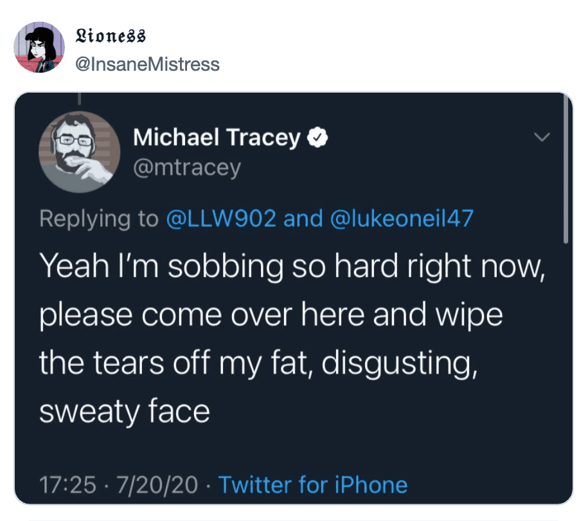This screenshot has width=588, height=521.
Task: Select the Michael Tracey display name
Action: [x=217, y=138]
